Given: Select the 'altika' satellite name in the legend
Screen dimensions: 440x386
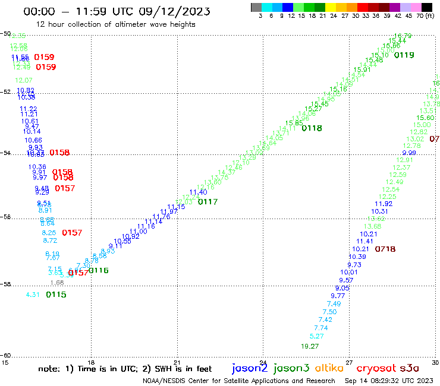Looking at the screenshot, I should (329, 368).
